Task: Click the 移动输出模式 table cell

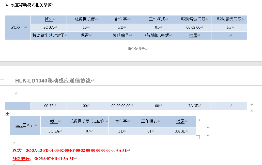Action: tap(157, 36)
